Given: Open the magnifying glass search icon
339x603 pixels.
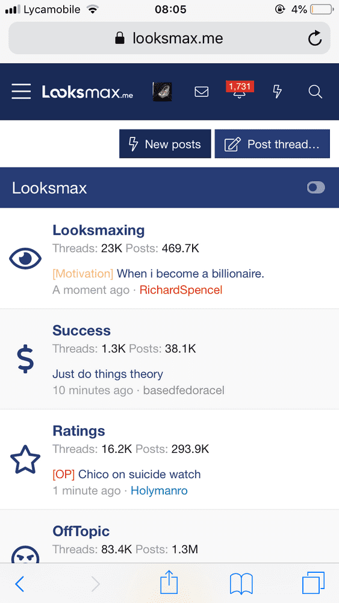Looking at the screenshot, I should tap(315, 92).
